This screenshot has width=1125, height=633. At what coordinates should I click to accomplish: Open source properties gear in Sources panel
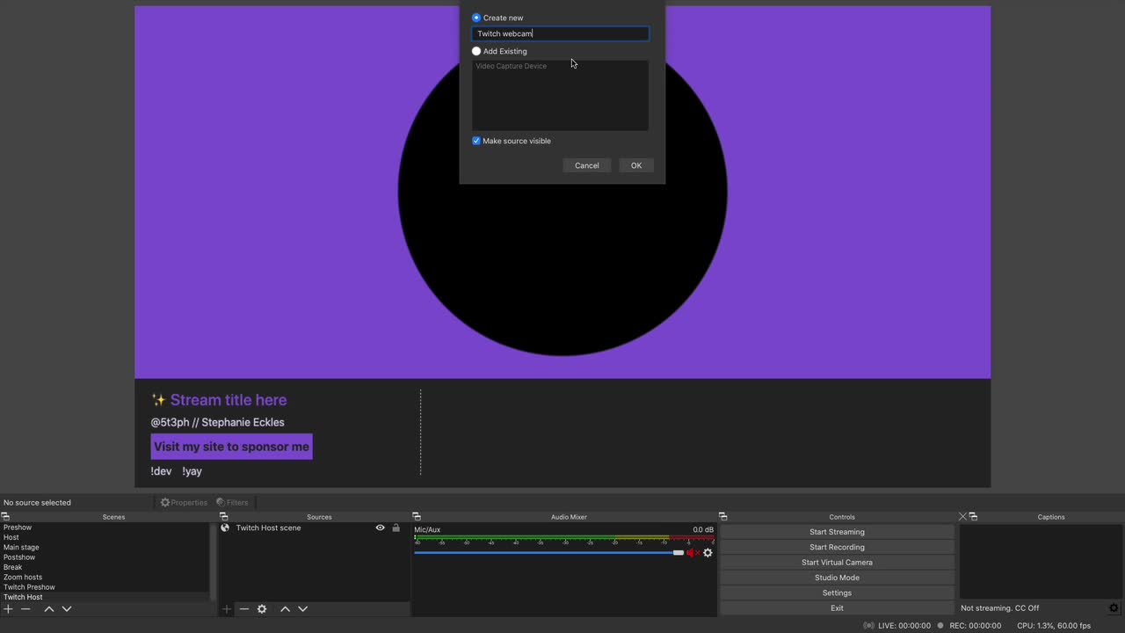[262, 609]
